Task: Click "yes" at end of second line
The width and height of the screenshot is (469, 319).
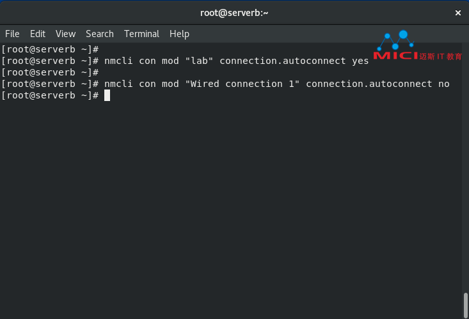Action: 360,61
